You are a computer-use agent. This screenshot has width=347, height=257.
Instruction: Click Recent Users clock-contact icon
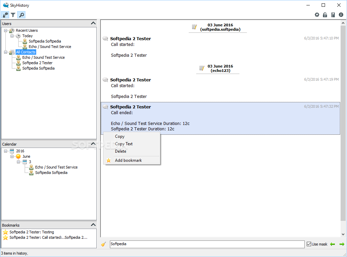point(12,30)
